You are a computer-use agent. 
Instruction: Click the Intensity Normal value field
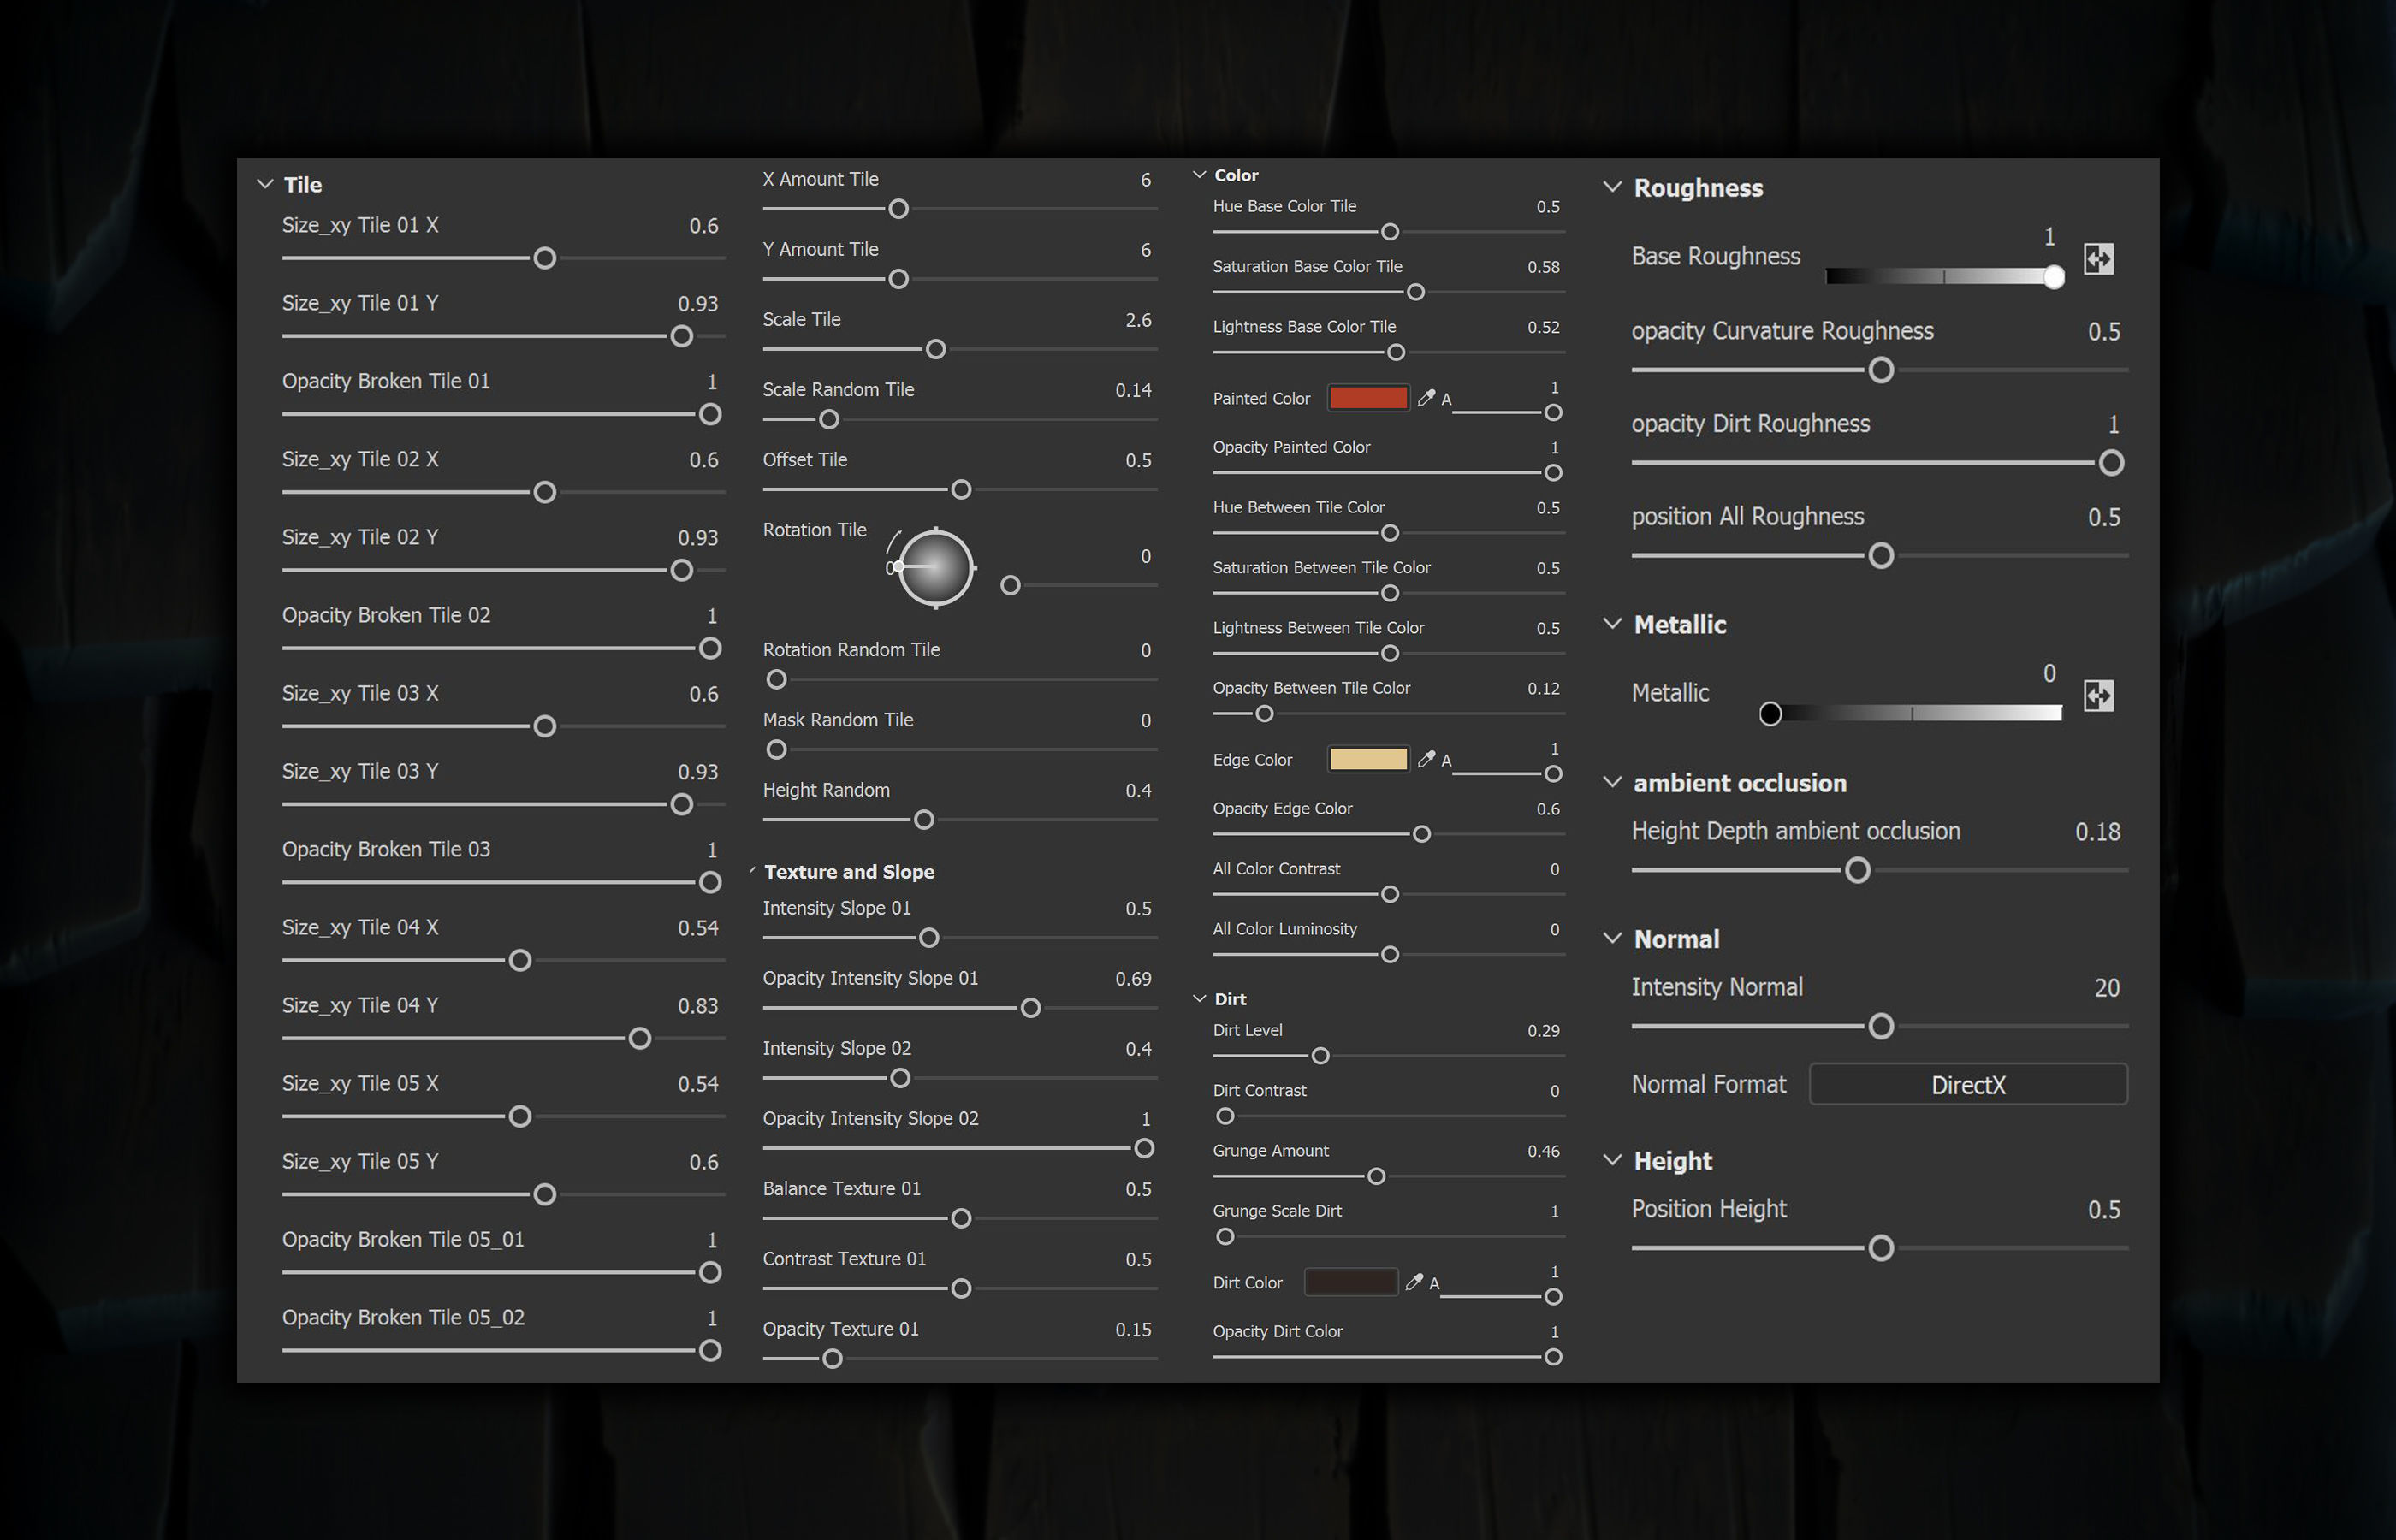(2106, 988)
